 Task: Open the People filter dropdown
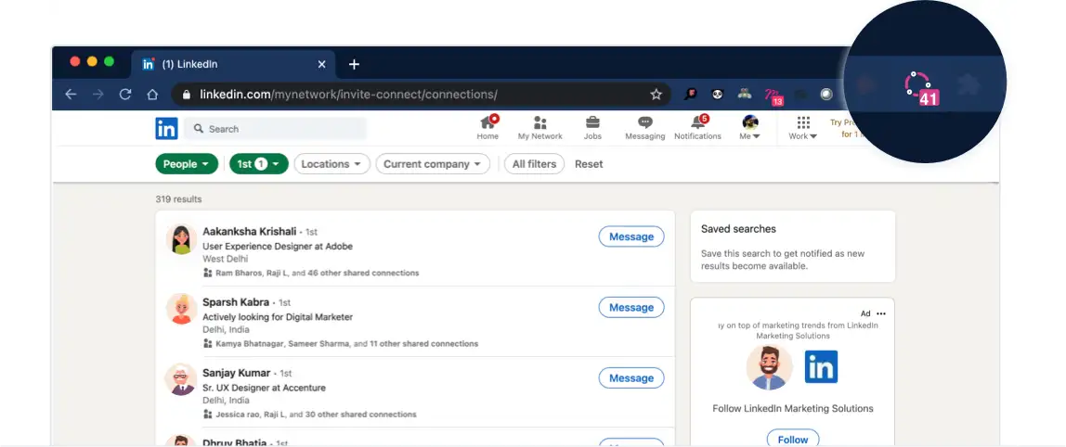[x=187, y=164]
